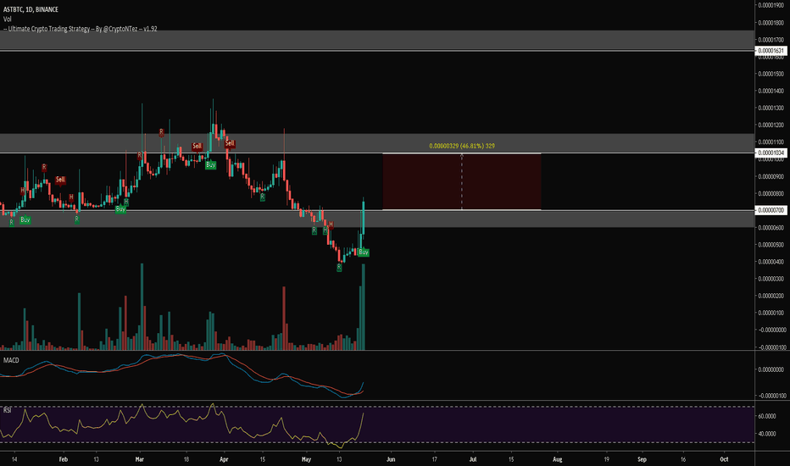Click the Sep date on time axis

[x=642, y=459]
